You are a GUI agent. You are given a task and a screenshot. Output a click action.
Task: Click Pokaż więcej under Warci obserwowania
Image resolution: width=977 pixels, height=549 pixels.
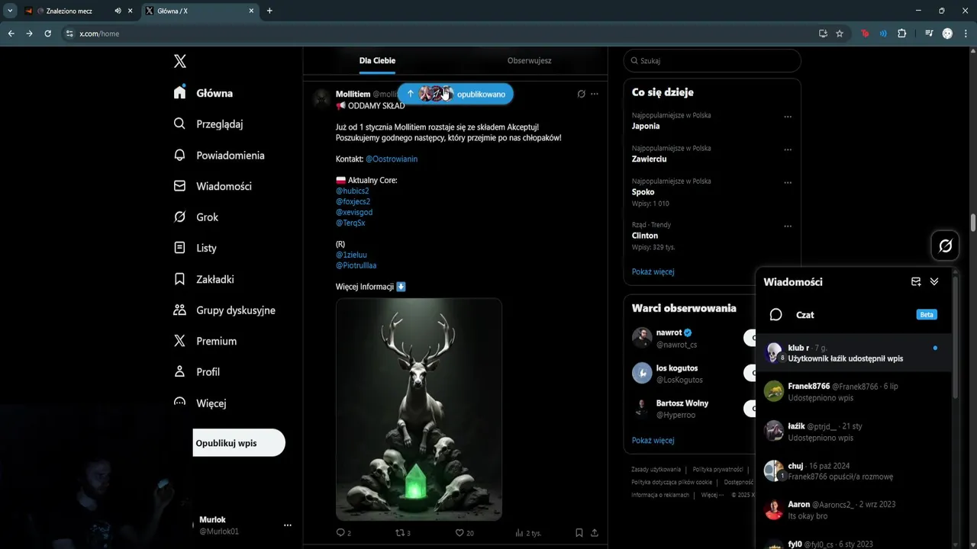[x=653, y=440]
